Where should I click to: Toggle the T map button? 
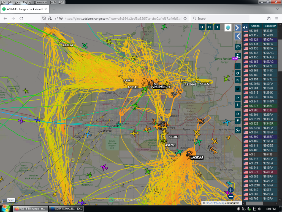tap(217, 27)
